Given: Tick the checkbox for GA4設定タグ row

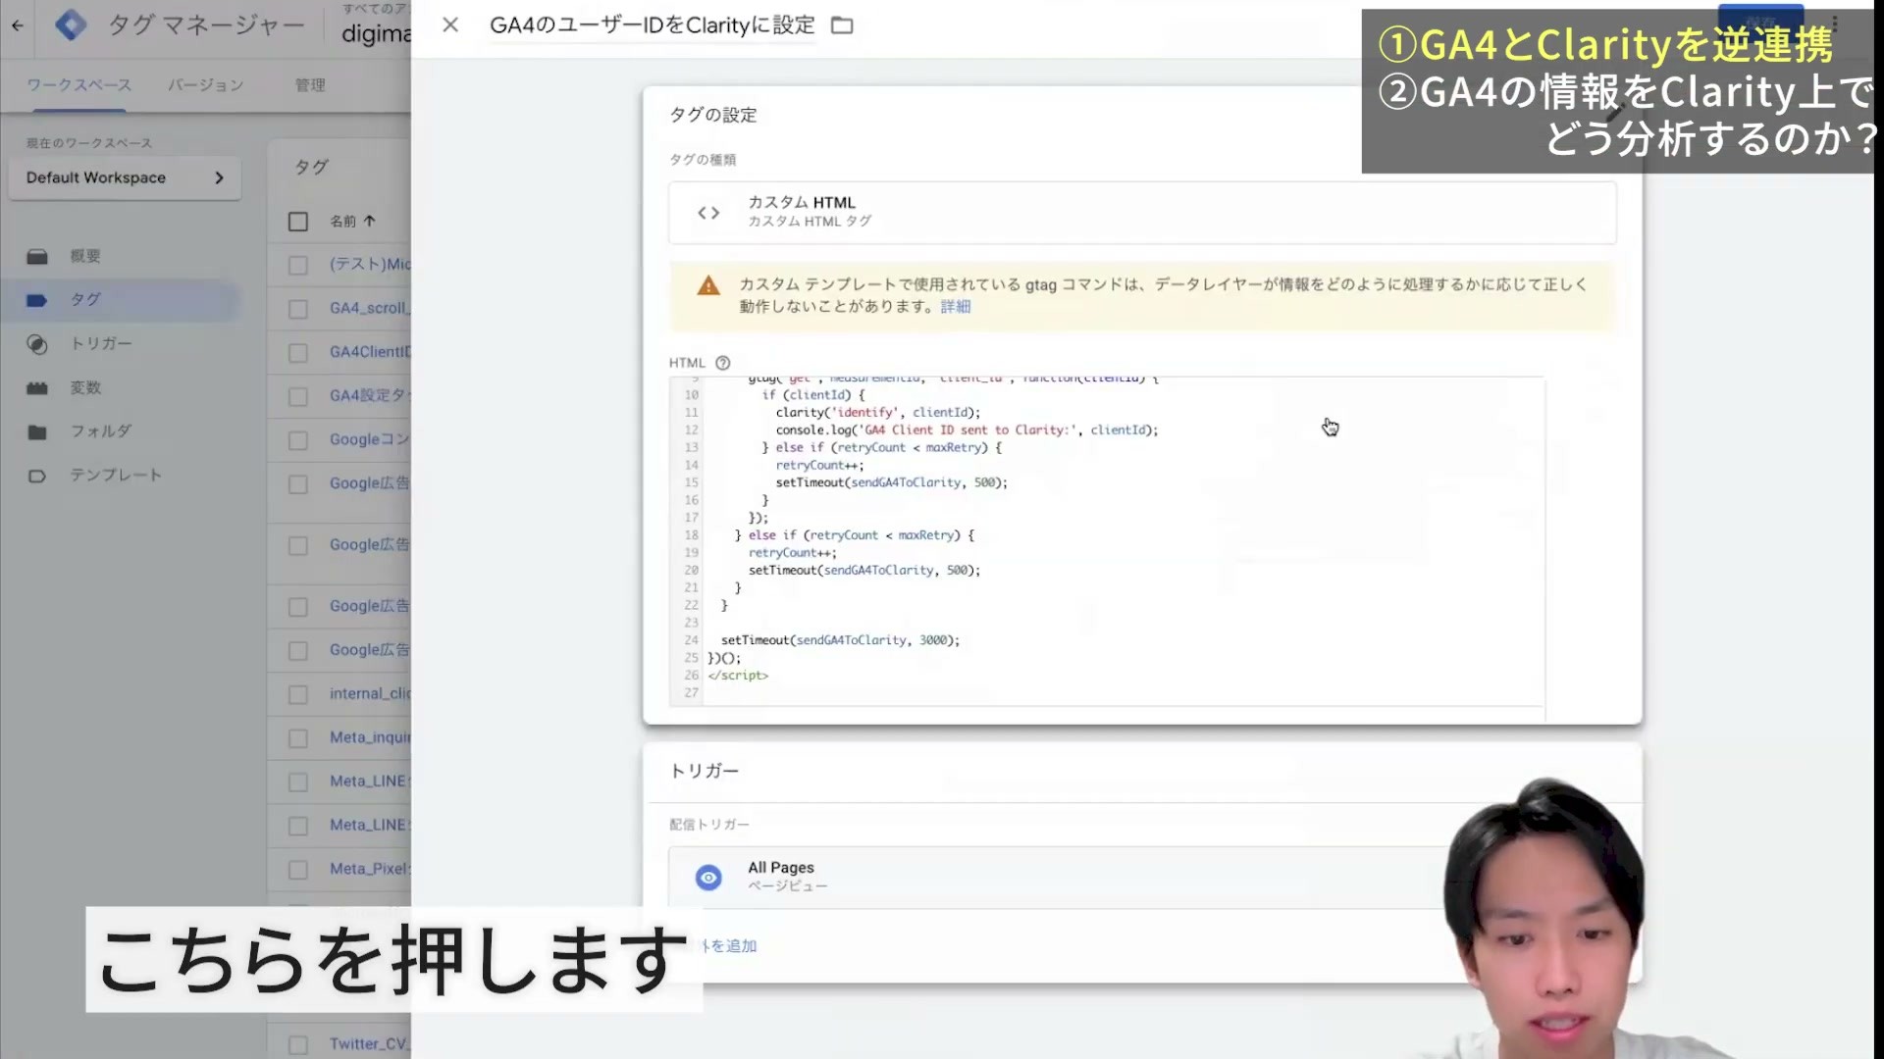Looking at the screenshot, I should (298, 396).
